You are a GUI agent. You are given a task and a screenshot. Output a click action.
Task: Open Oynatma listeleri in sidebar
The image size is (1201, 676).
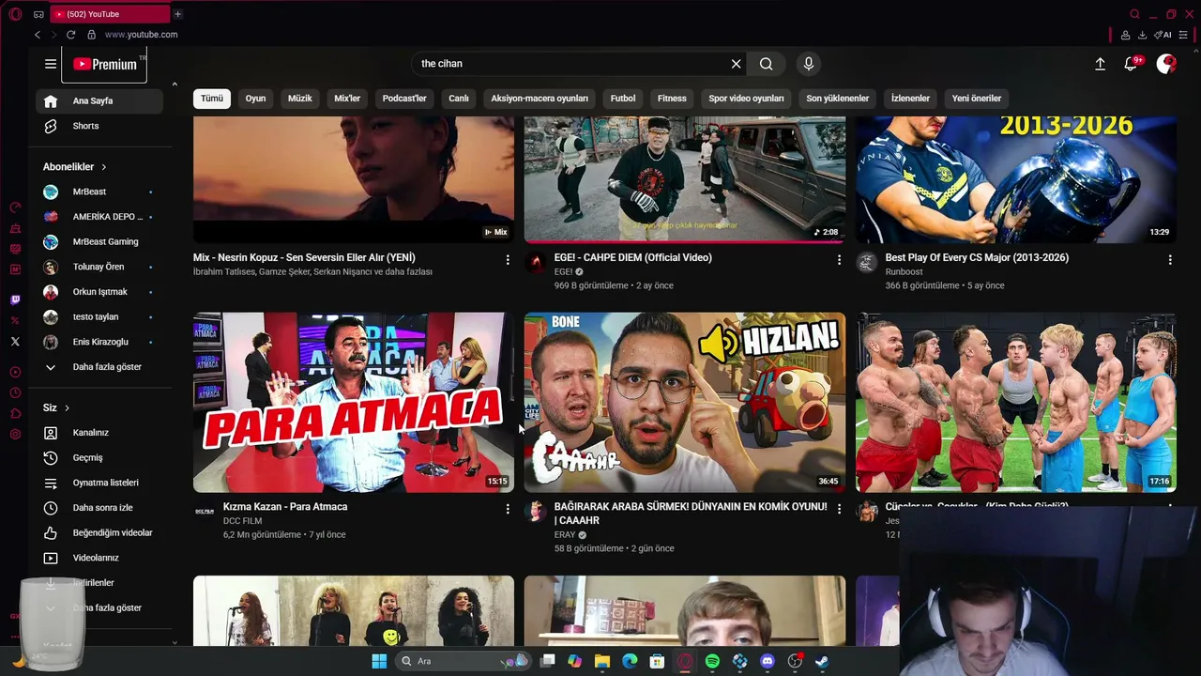pos(99,483)
